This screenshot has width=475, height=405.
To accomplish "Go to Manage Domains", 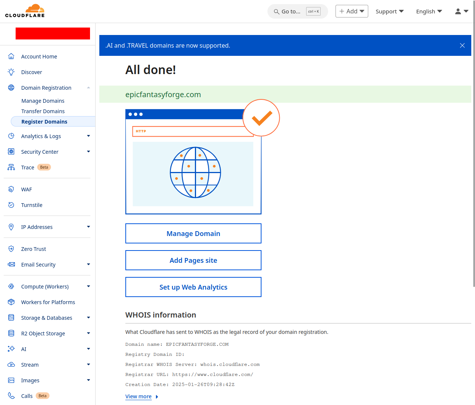I will click(43, 101).
